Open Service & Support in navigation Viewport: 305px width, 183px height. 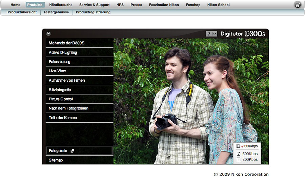94,5
